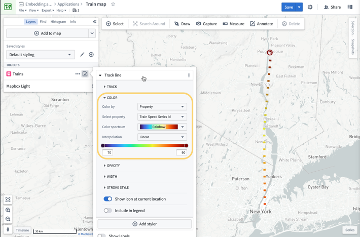360x237 pixels.
Task: Open the Timeline button
Action: pyautogui.click(x=22, y=230)
